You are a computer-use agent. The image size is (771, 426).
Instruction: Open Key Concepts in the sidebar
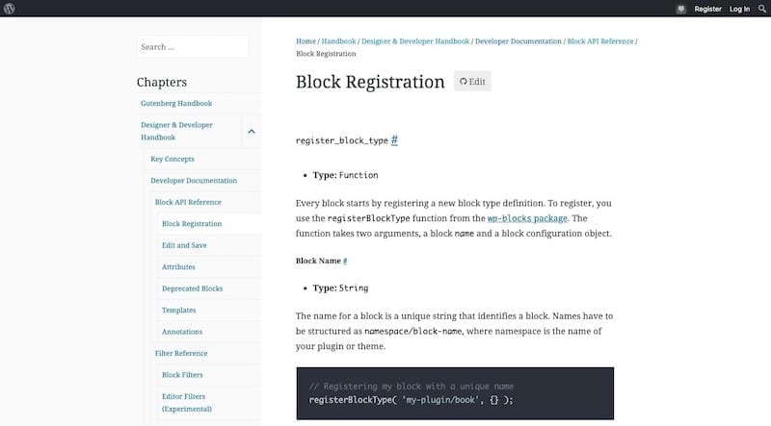coord(173,159)
